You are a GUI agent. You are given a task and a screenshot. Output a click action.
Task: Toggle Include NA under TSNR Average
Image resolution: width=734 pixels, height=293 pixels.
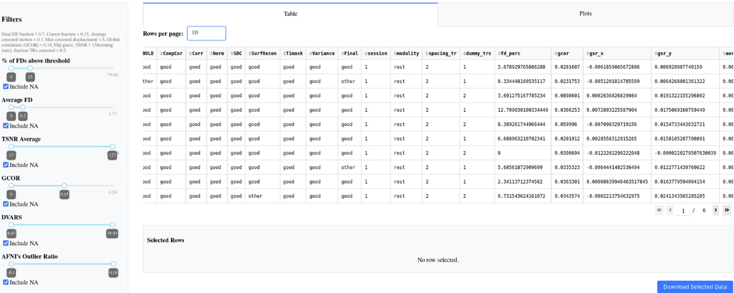tap(6, 165)
